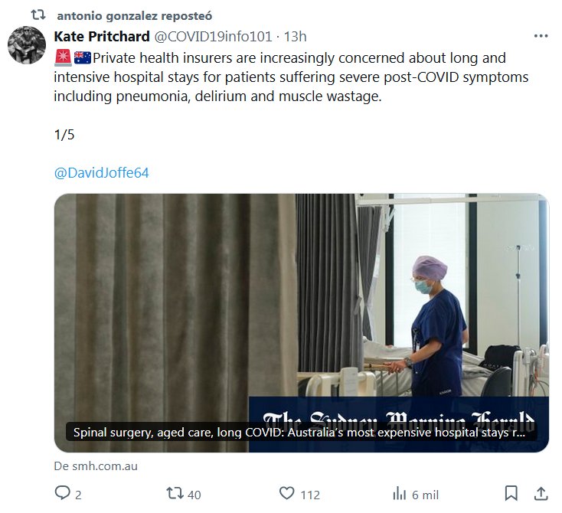Open view analytics bar chart icon
This screenshot has height=513, width=562.
pyautogui.click(x=399, y=494)
